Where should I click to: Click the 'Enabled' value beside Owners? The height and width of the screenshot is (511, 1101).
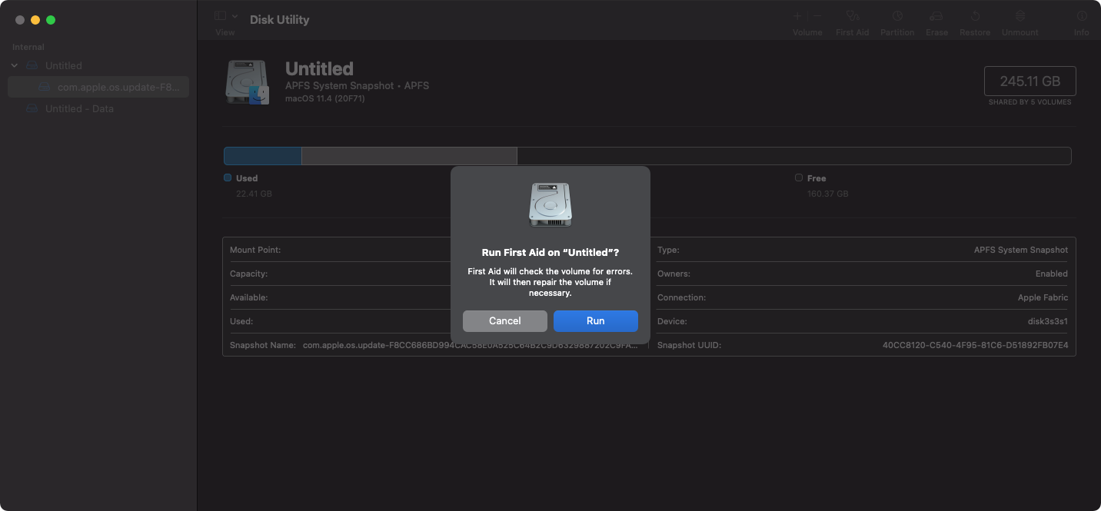point(1052,274)
